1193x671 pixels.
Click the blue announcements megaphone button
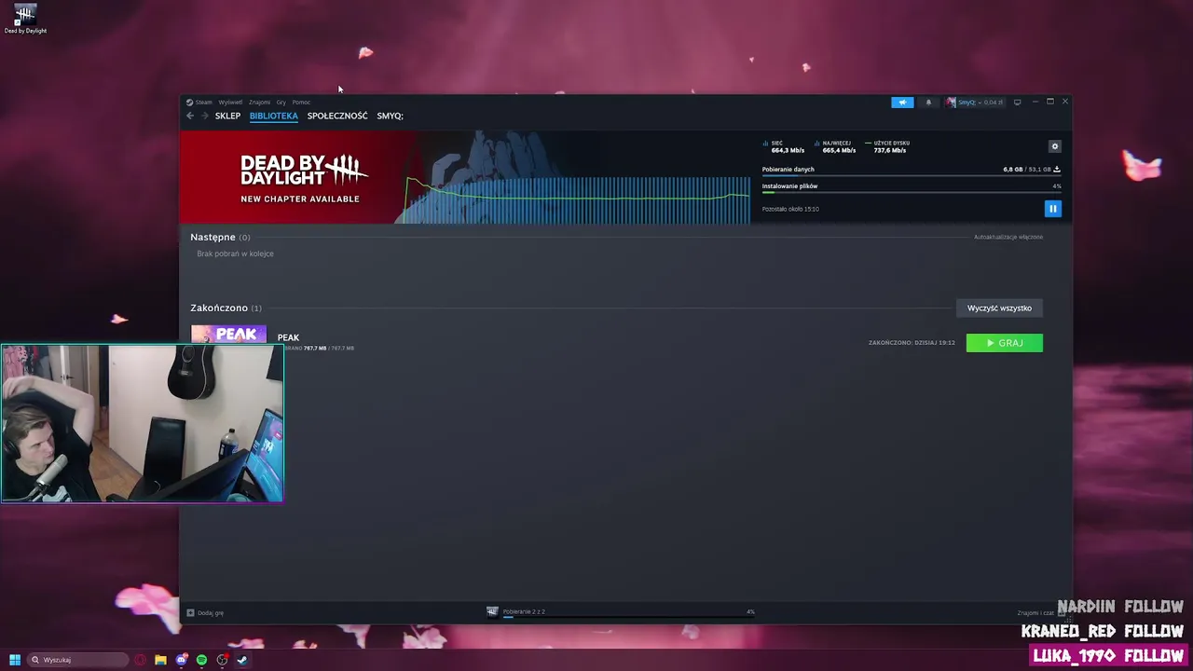coord(902,103)
